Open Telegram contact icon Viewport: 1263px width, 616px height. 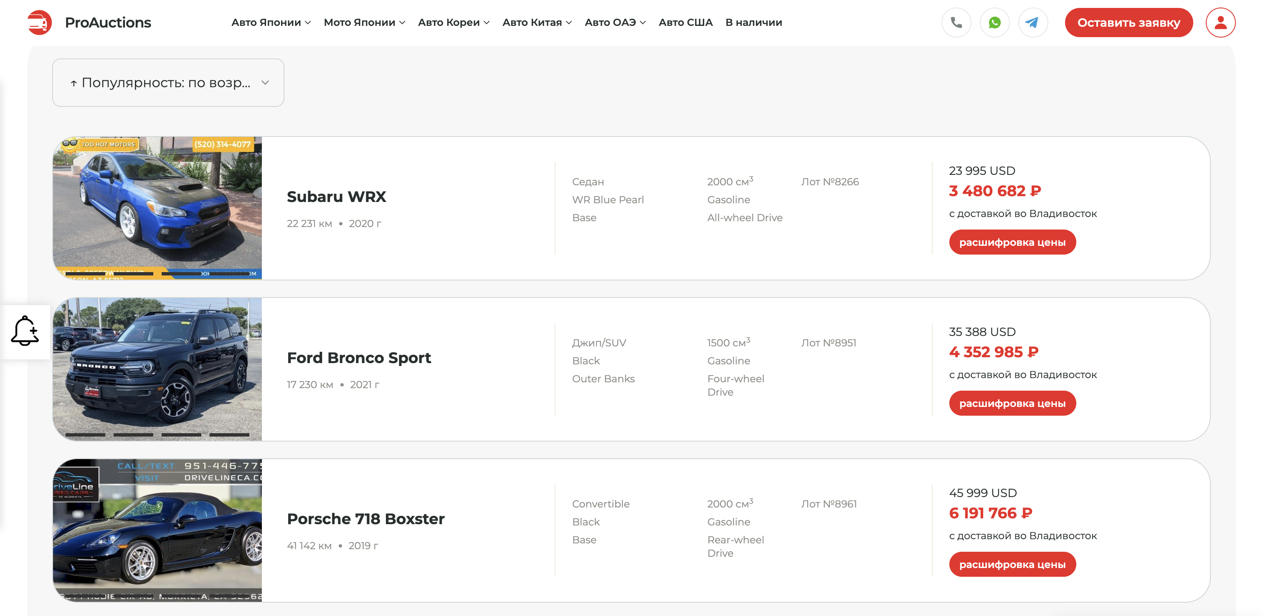pyautogui.click(x=1032, y=23)
